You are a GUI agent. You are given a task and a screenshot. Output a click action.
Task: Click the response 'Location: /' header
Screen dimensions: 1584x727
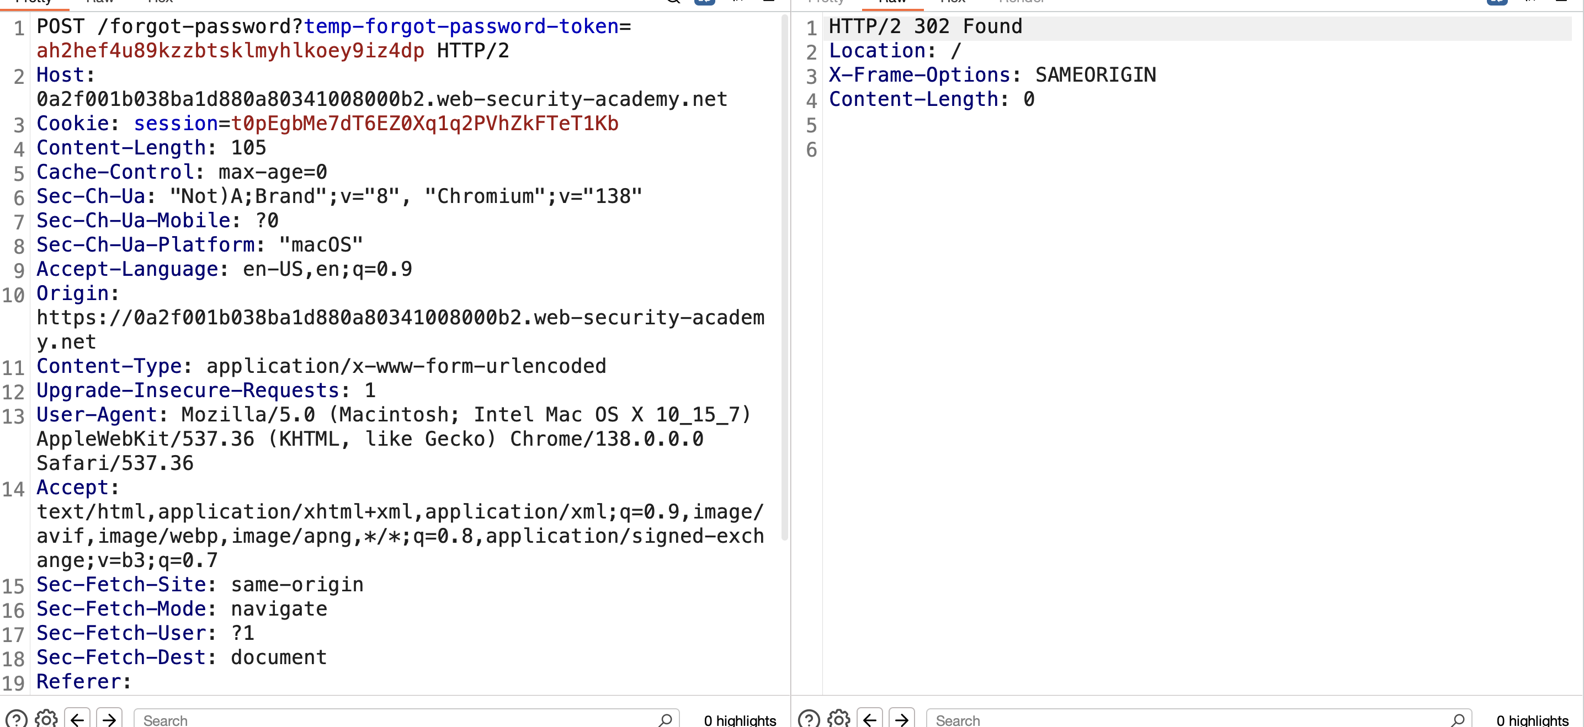point(895,50)
